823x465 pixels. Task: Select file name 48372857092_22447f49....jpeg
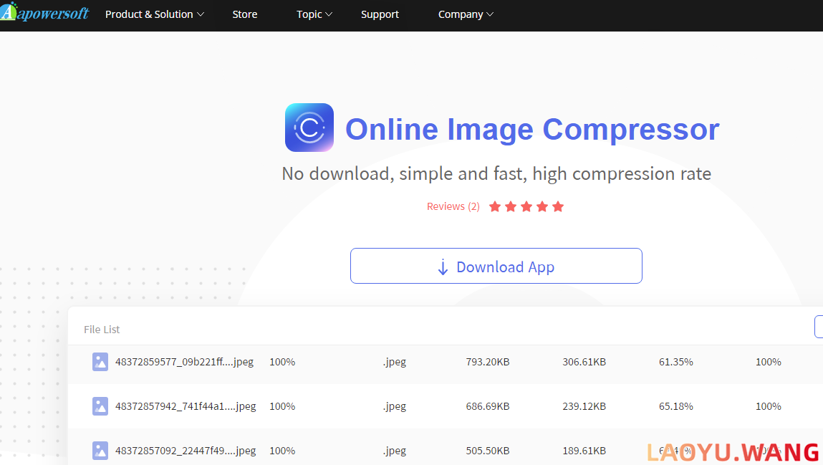[186, 450]
